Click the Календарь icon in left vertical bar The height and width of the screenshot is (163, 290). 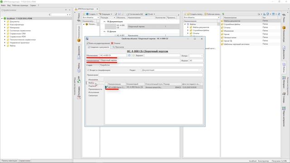[x=79, y=97]
